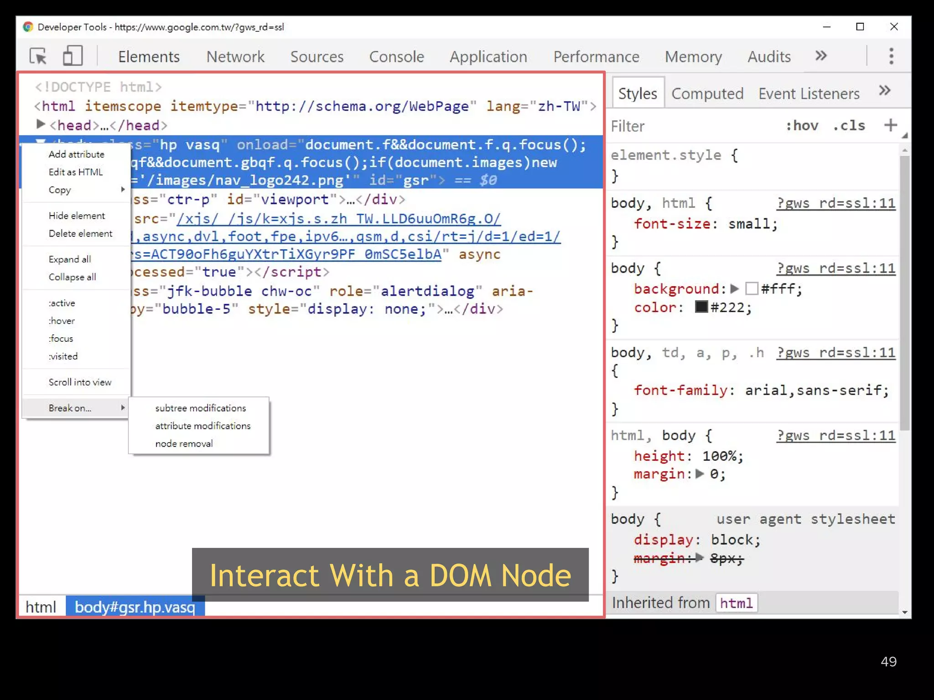Click the scrollbar down arrow in Styles
Image resolution: width=934 pixels, height=700 pixels.
(x=905, y=612)
